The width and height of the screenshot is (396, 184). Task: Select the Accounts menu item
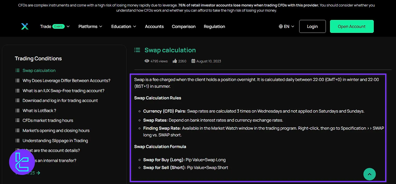coord(154,26)
